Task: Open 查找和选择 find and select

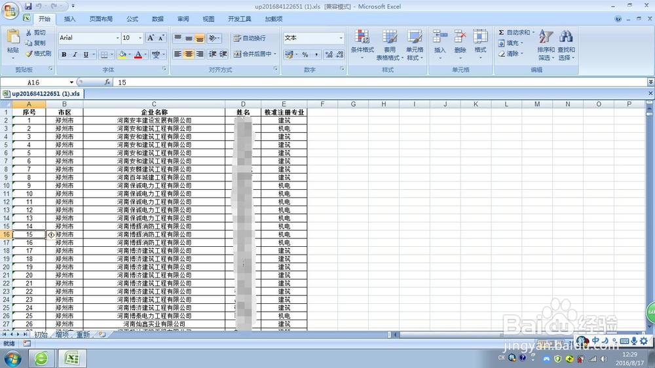Action: 566,45
